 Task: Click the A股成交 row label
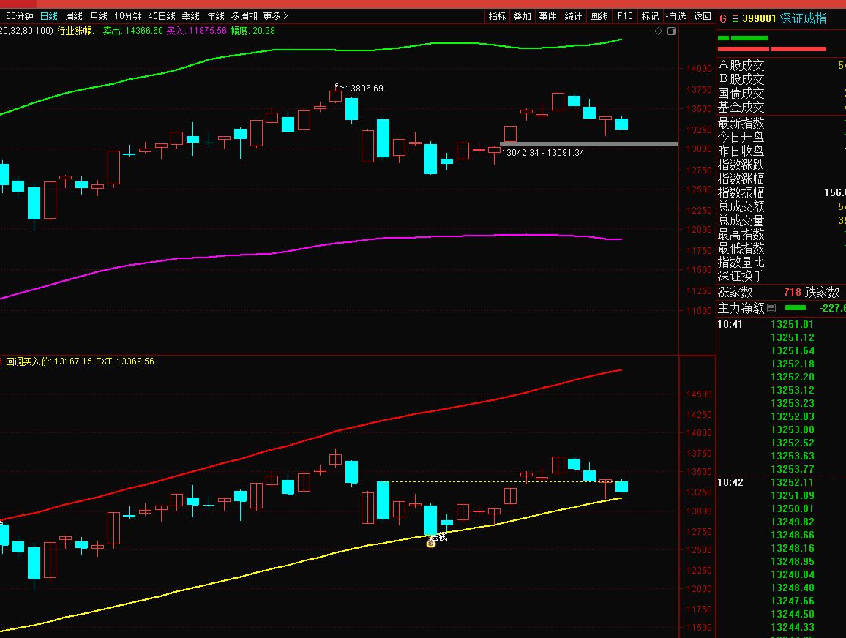741,66
